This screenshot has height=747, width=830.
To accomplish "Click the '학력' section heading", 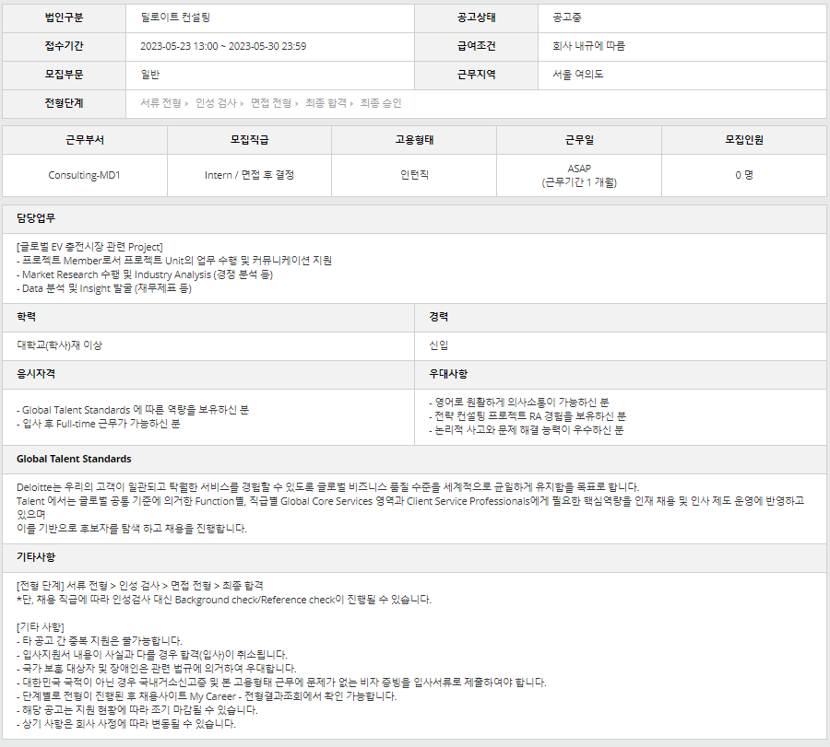I will tap(26, 317).
